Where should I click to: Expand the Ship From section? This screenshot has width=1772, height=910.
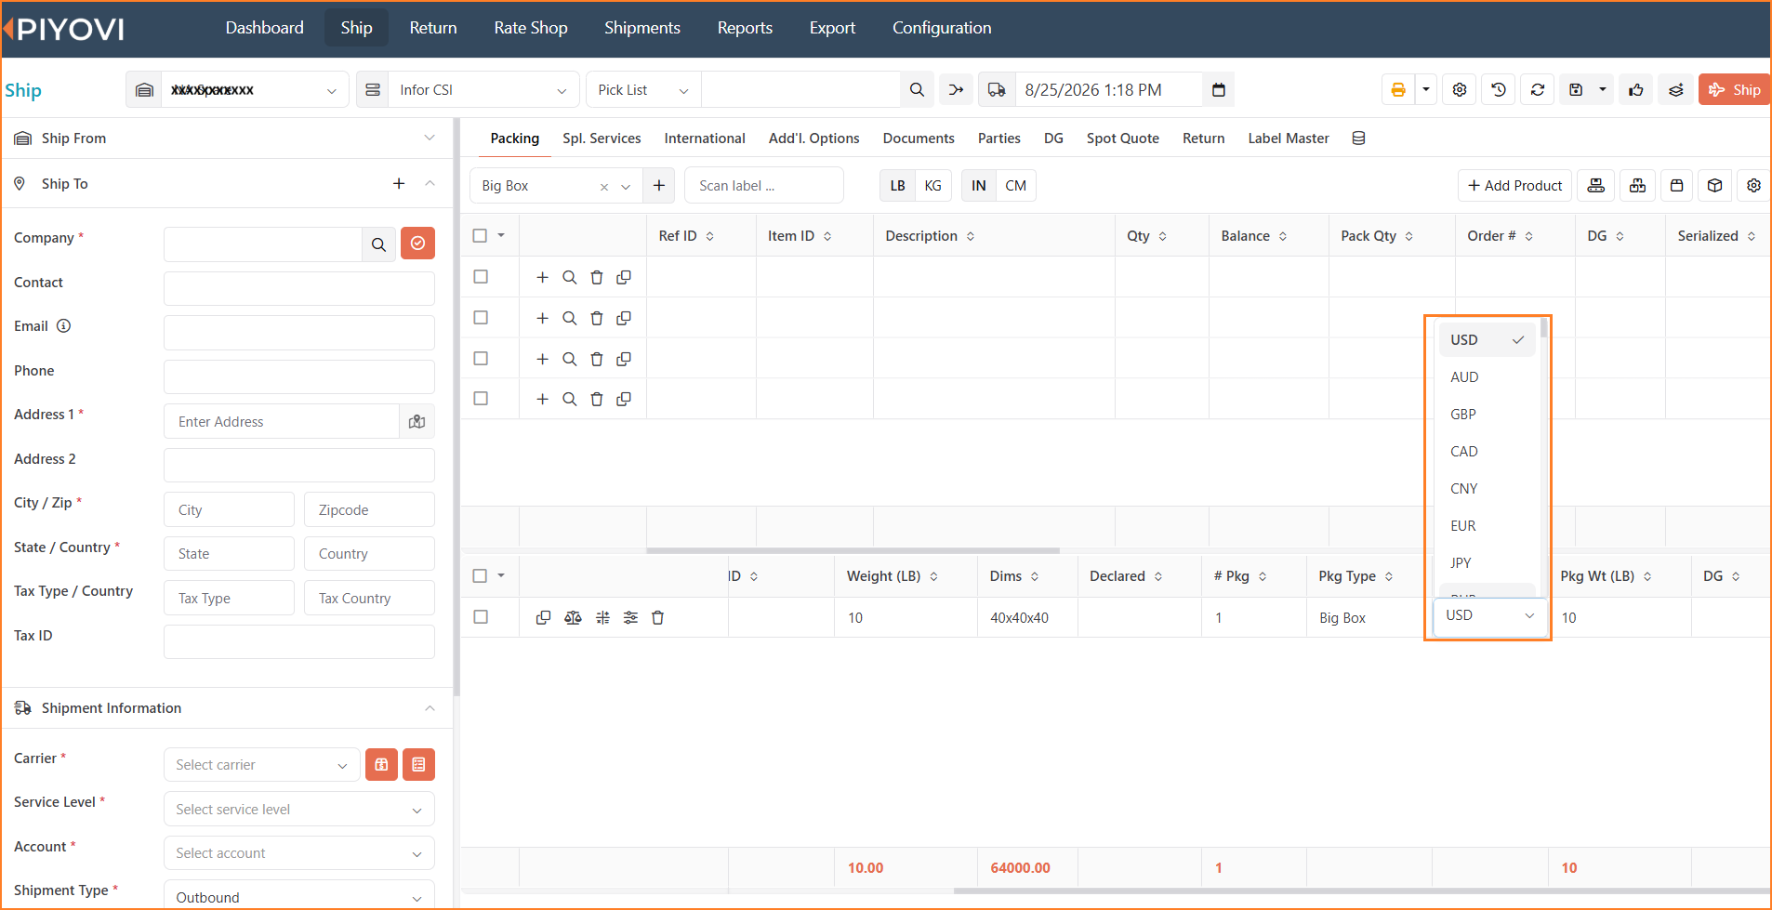click(x=430, y=138)
